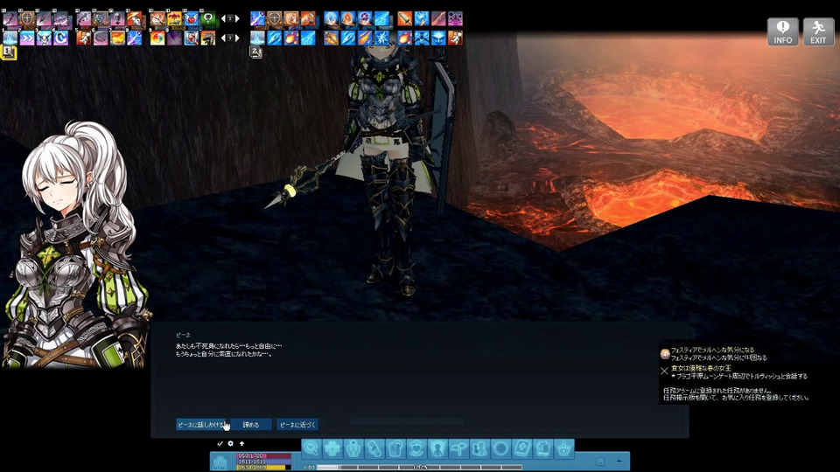This screenshot has width=840, height=472.
Task: Activate the yellow red-flower skill icon
Action: coord(174,18)
